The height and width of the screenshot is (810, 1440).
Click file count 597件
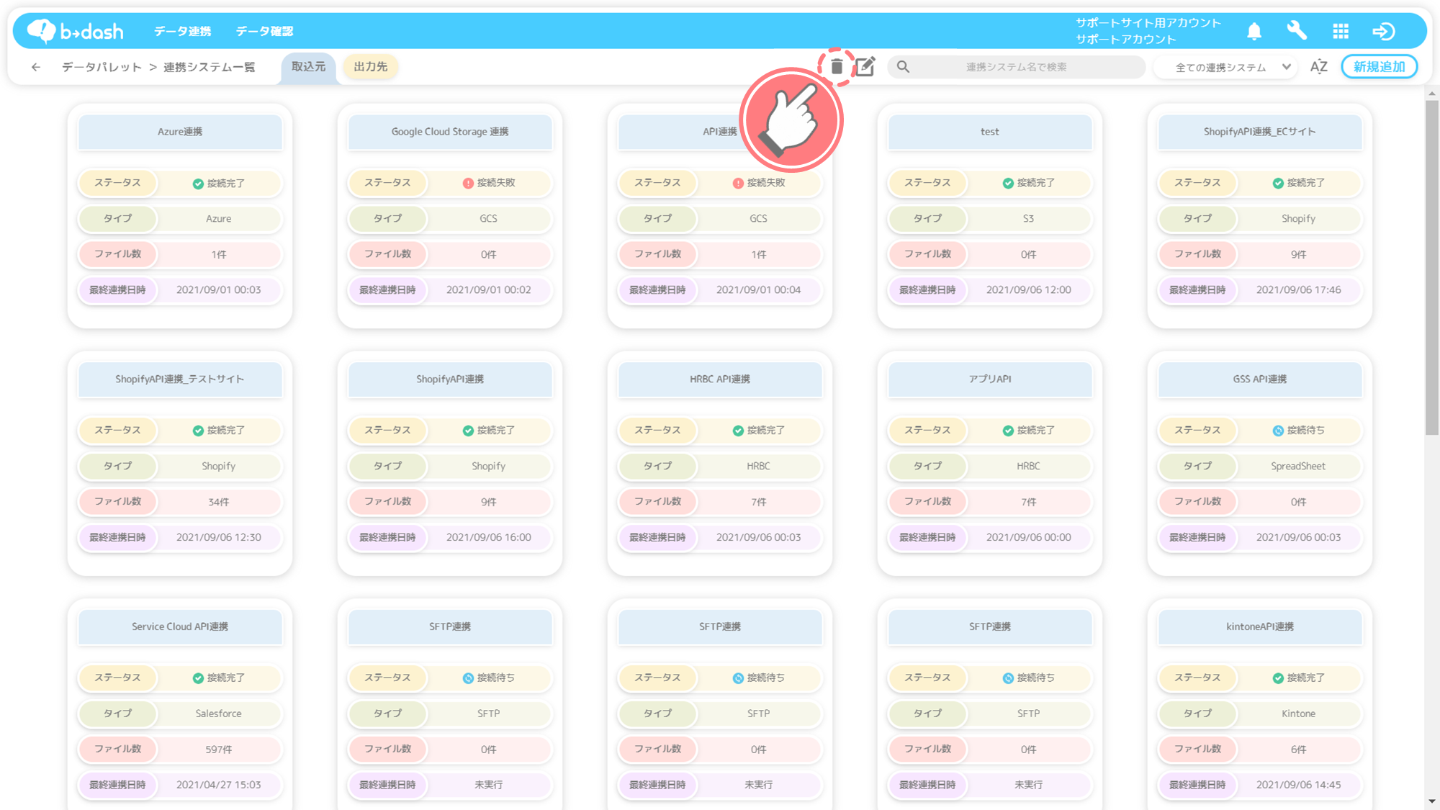point(219,750)
